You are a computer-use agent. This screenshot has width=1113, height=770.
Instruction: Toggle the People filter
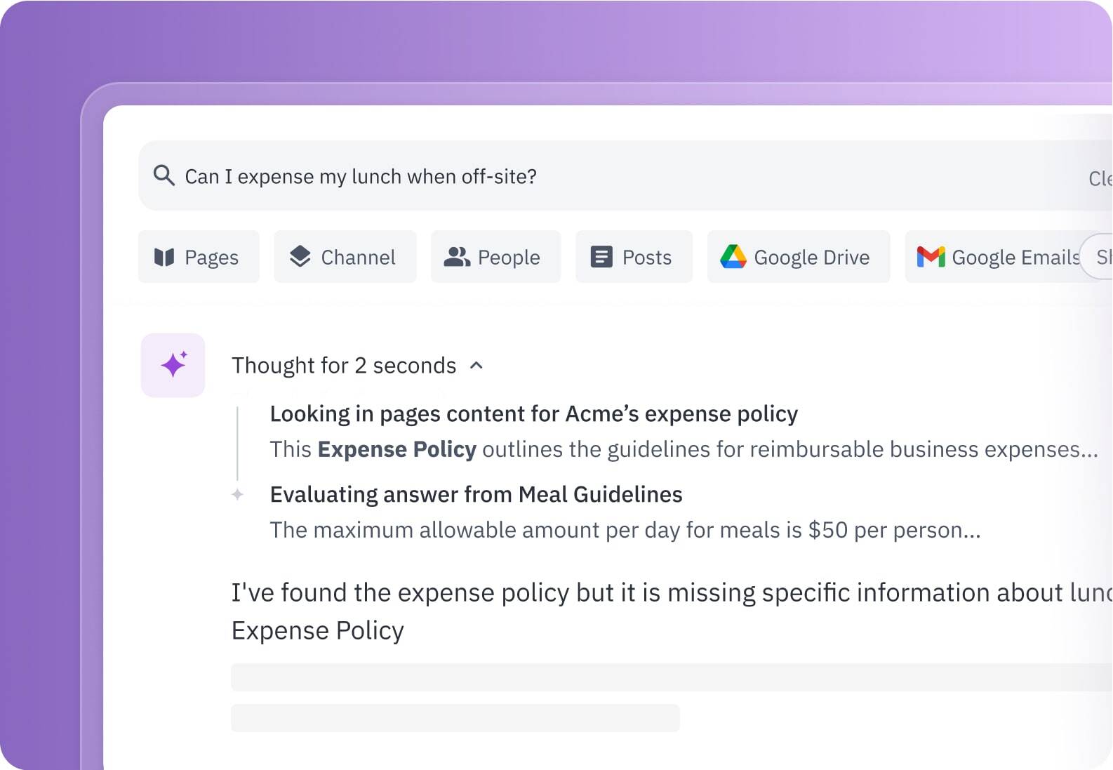point(495,257)
